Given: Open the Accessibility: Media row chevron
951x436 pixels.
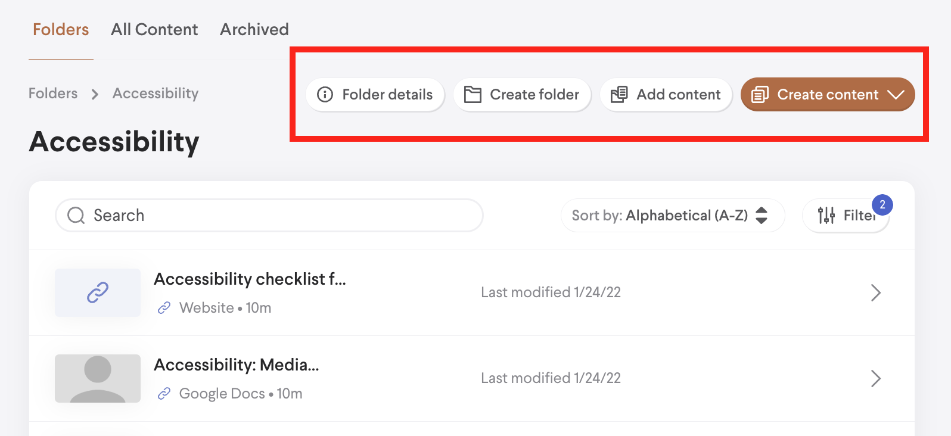Looking at the screenshot, I should click(x=875, y=378).
